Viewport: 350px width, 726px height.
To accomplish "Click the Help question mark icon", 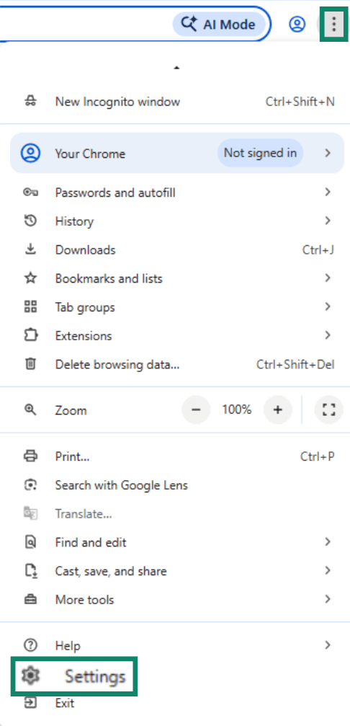I will (30, 645).
